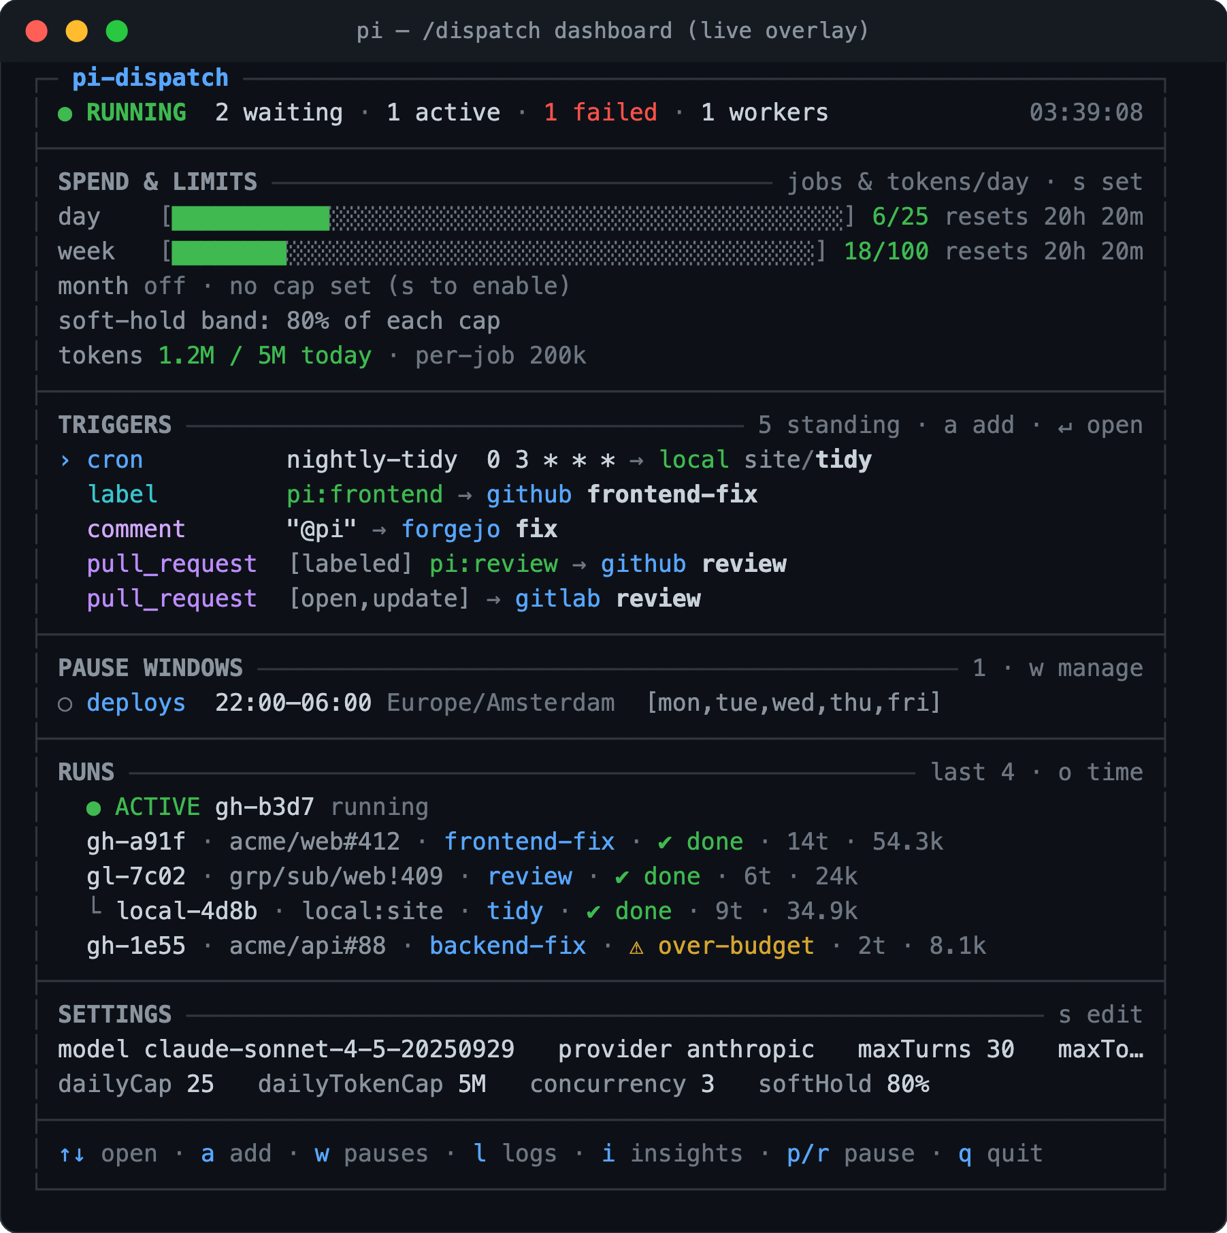The height and width of the screenshot is (1233, 1227).
Task: Toggle the deploys pause window circle
Action: (65, 705)
